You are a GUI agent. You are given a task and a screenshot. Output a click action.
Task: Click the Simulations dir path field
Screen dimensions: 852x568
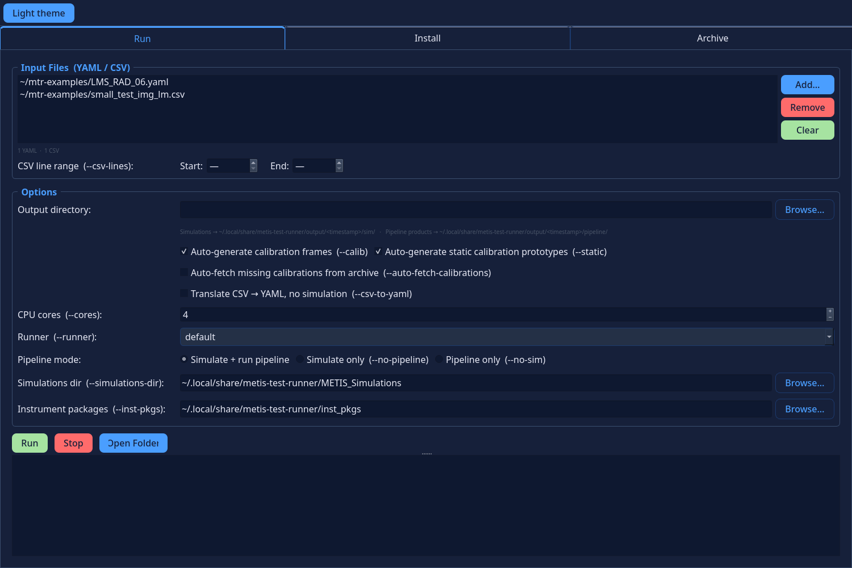coord(475,383)
